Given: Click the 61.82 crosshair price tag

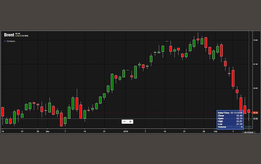Looking at the screenshot, I should pos(255,119).
